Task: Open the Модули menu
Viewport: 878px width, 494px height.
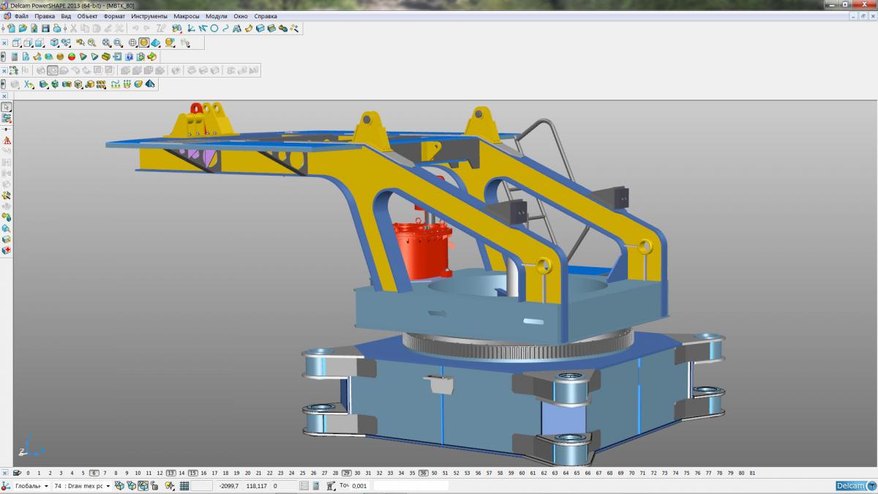Action: coord(217,16)
